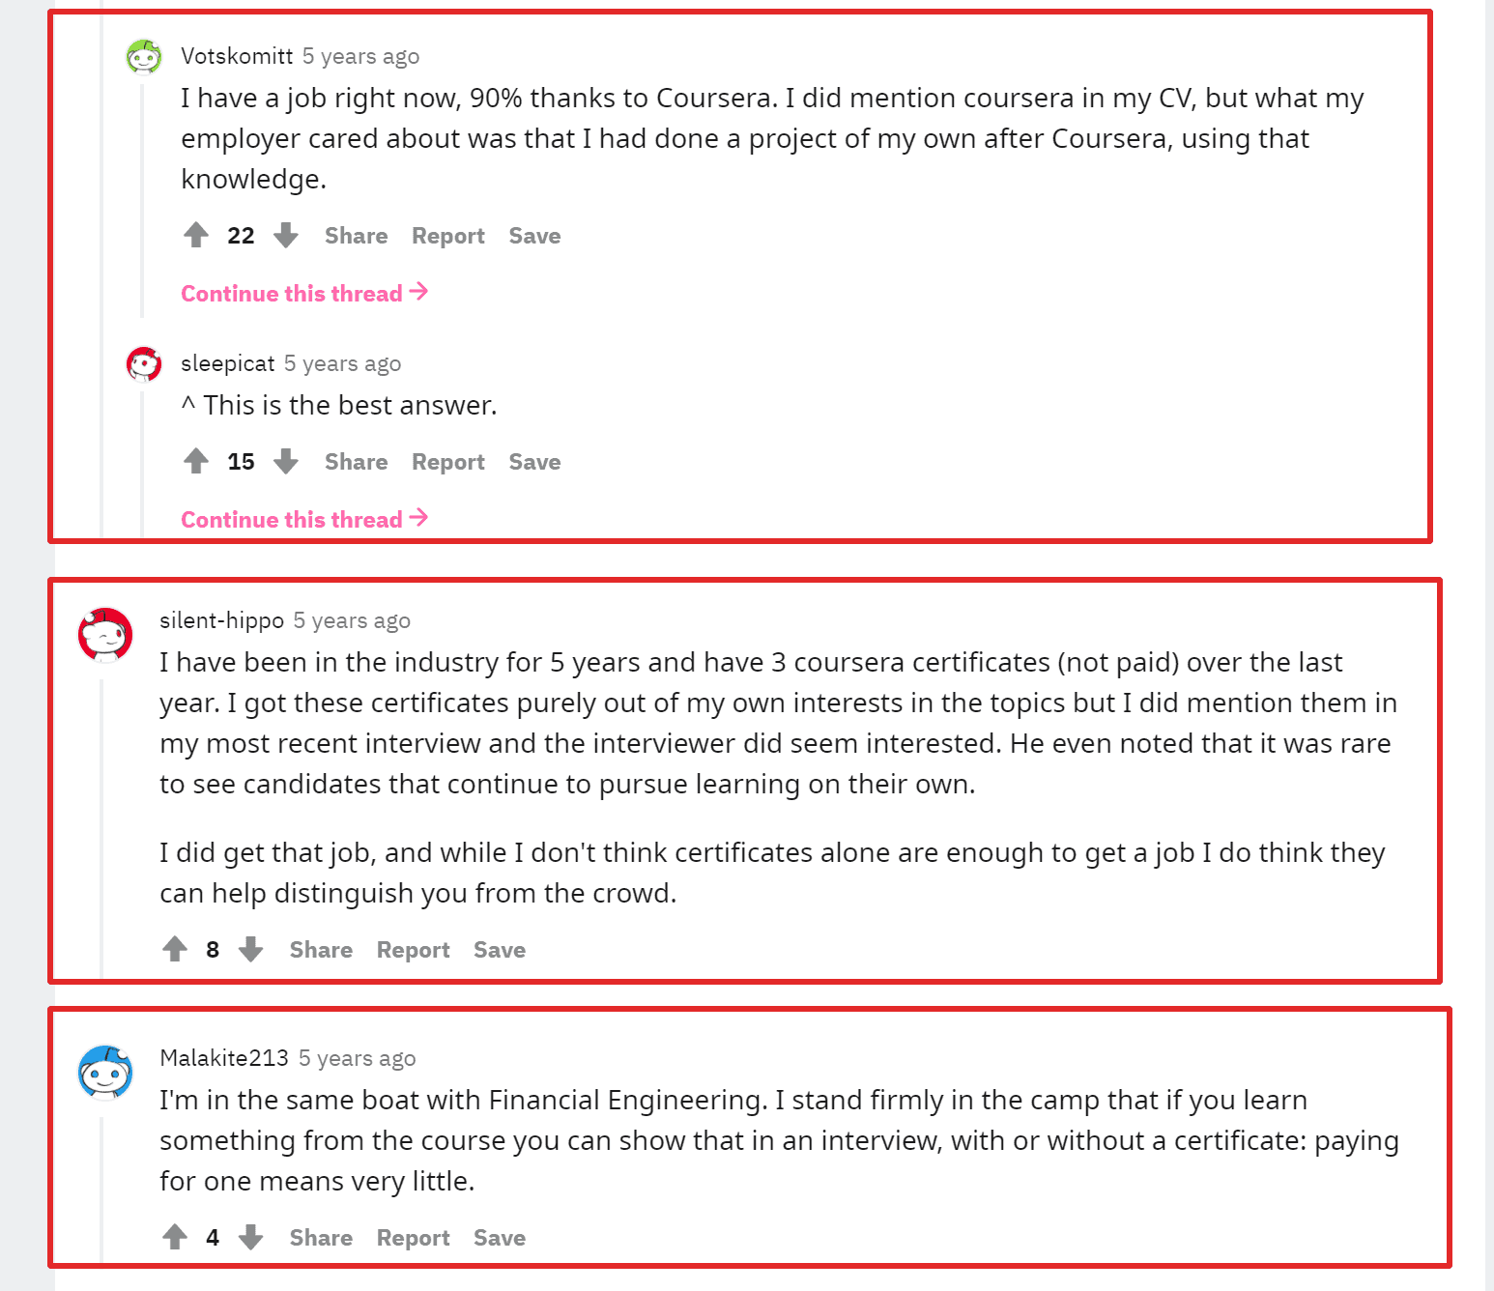The height and width of the screenshot is (1291, 1494).
Task: Upvote Votskomitt's Coursera job comment
Action: pos(196,235)
